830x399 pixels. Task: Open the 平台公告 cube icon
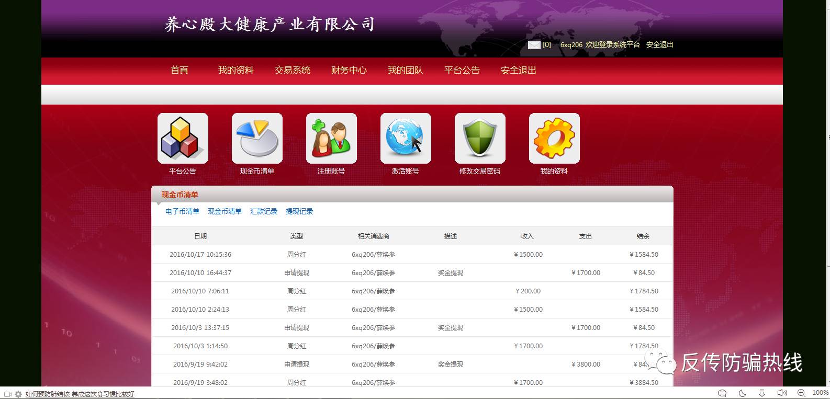pos(183,138)
